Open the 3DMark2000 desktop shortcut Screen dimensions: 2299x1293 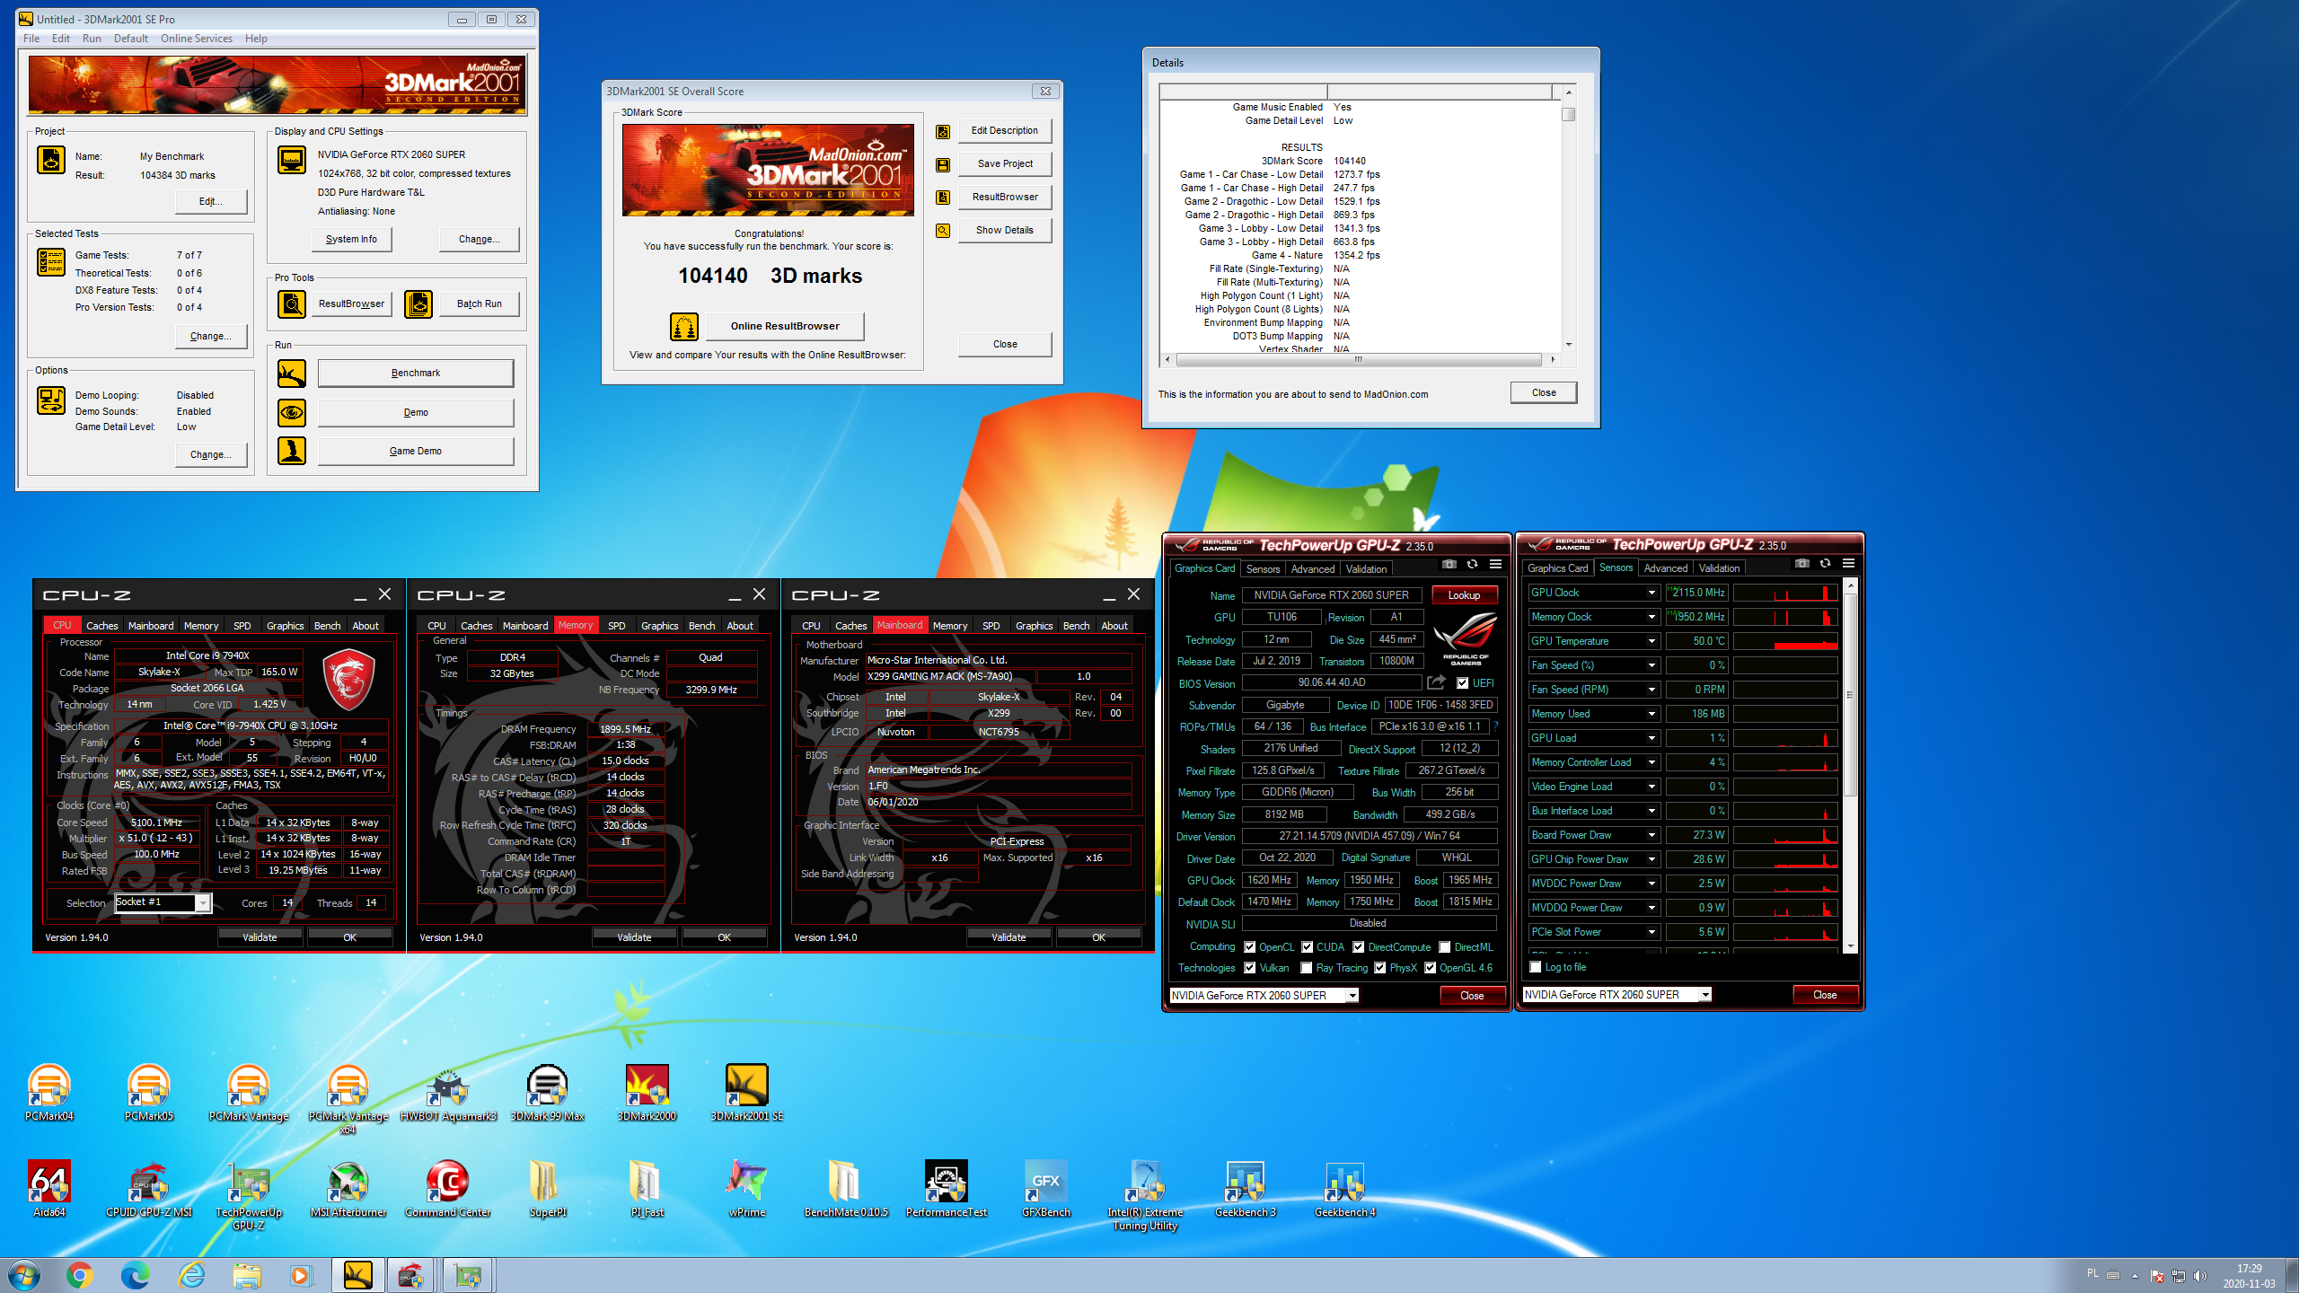(x=647, y=1093)
